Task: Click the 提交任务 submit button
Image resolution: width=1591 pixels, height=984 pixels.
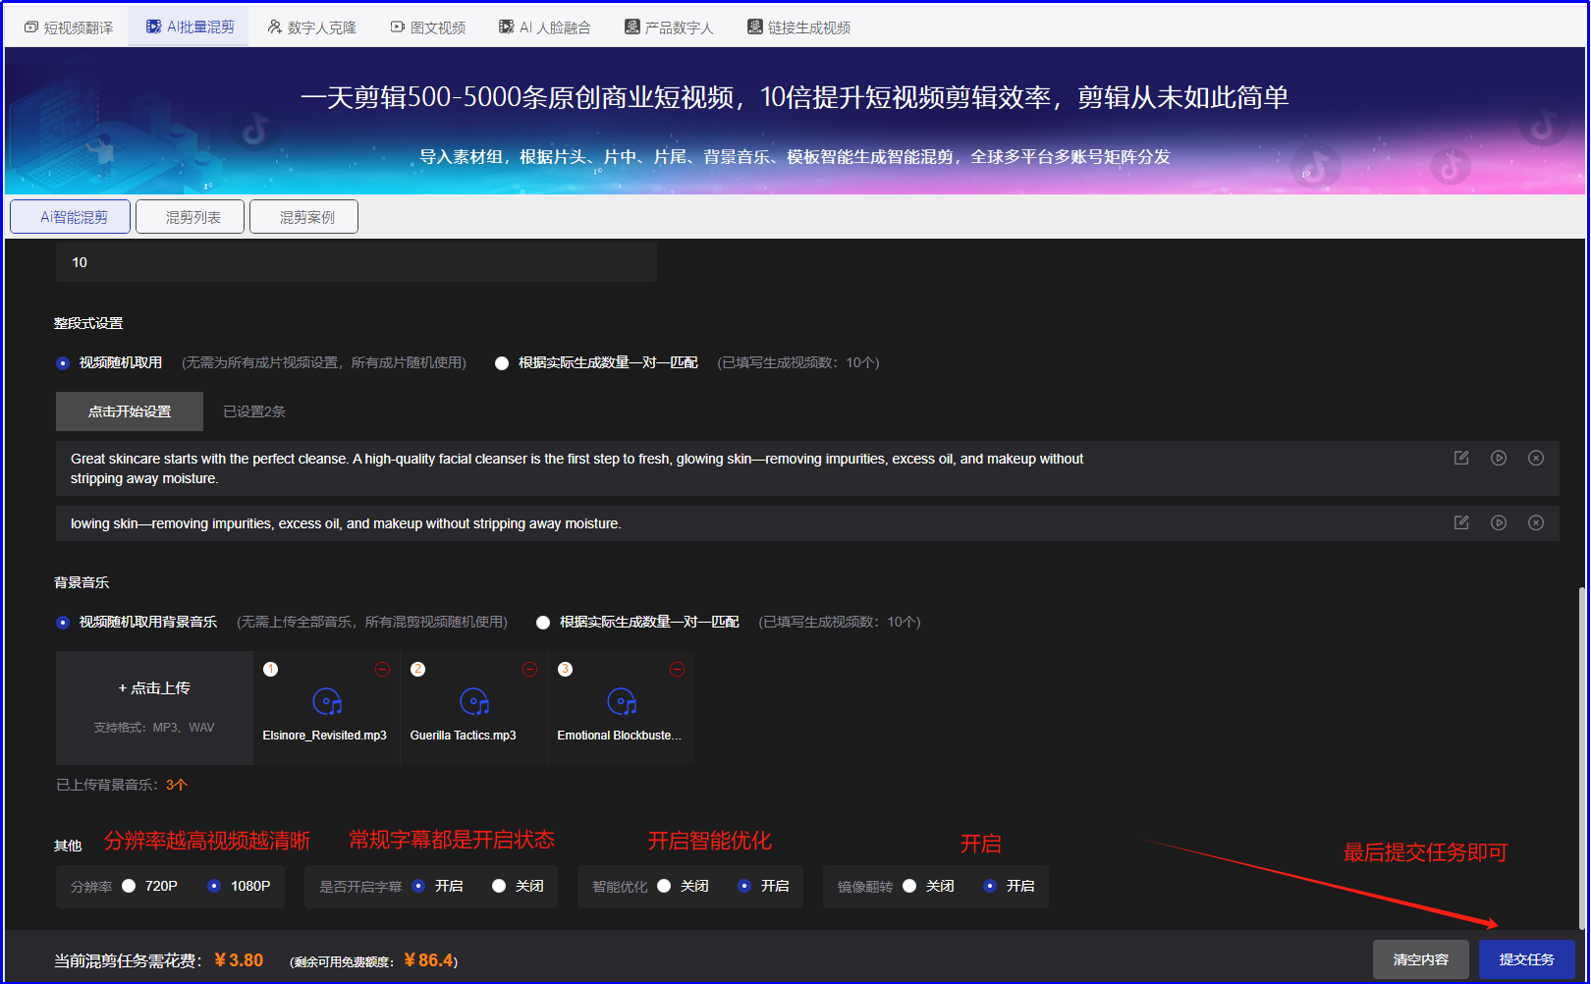Action: (x=1526, y=959)
